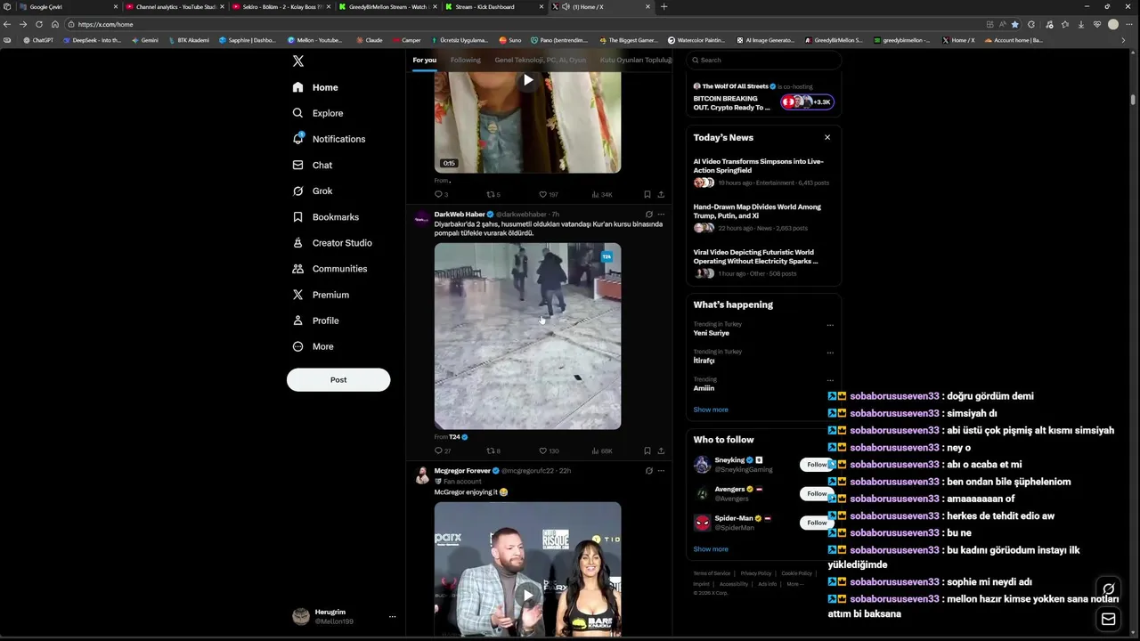Ask Grok about Mcgregor Forever post
This screenshot has height=641, width=1140.
[x=648, y=471]
